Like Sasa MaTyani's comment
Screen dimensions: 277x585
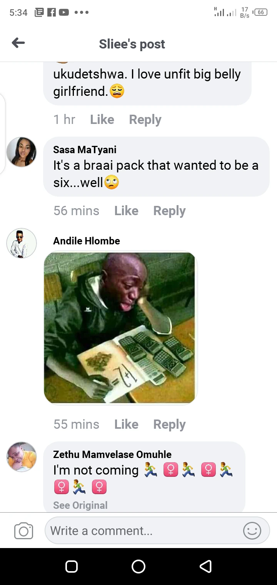click(126, 211)
